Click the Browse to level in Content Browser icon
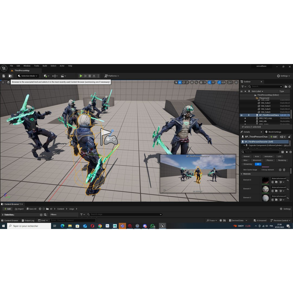This screenshot has height=293, width=293. click(x=10, y=76)
